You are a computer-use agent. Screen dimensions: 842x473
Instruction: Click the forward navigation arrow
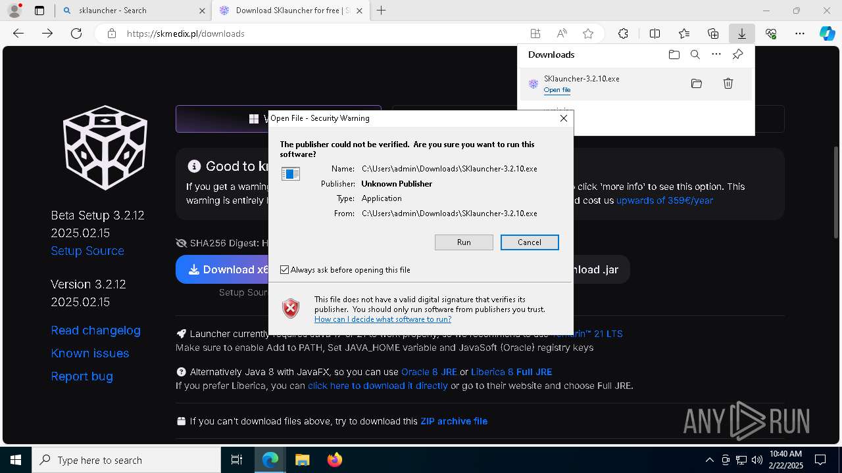pos(47,34)
